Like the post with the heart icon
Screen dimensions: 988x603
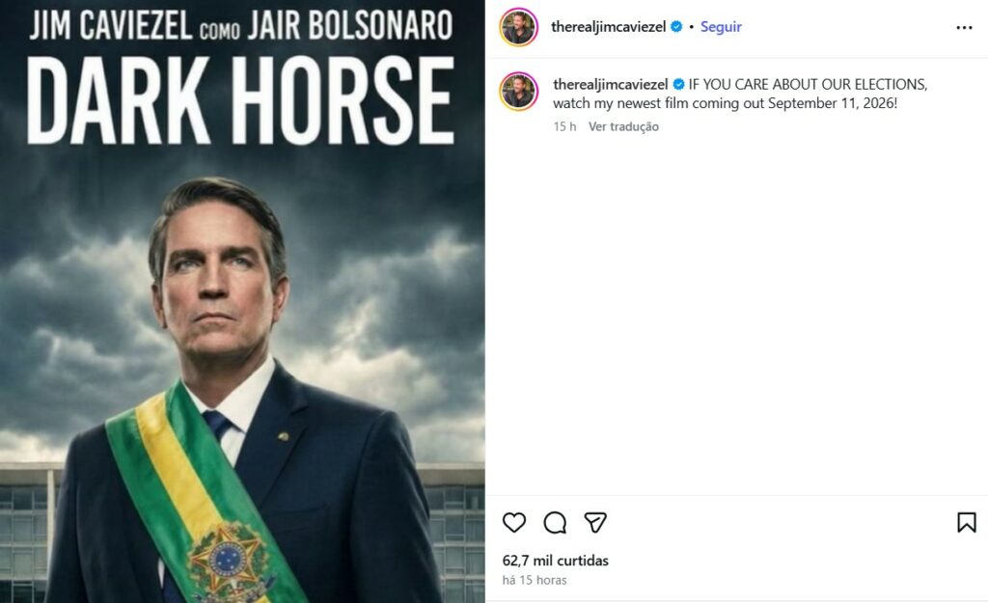click(514, 523)
